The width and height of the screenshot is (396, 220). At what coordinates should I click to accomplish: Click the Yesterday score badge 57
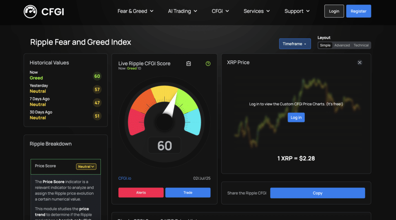coord(97,89)
